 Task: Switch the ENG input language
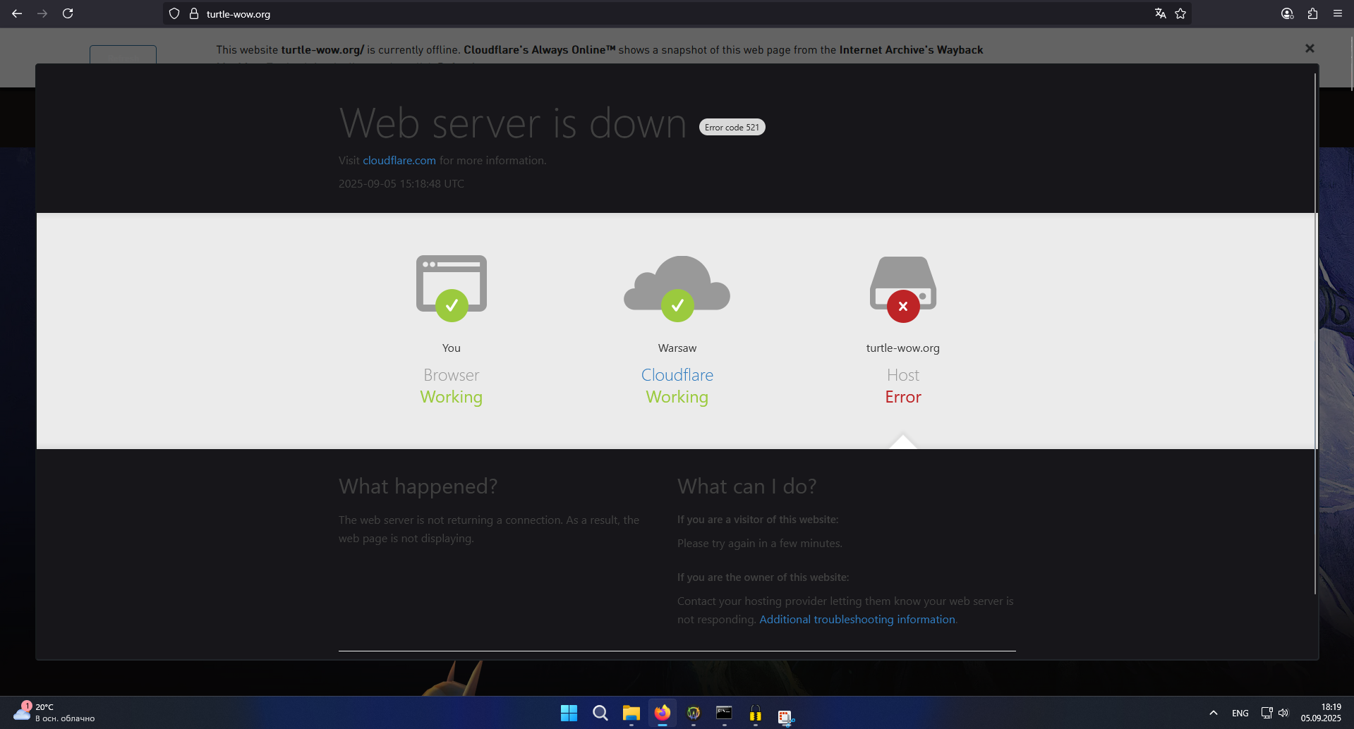tap(1240, 713)
